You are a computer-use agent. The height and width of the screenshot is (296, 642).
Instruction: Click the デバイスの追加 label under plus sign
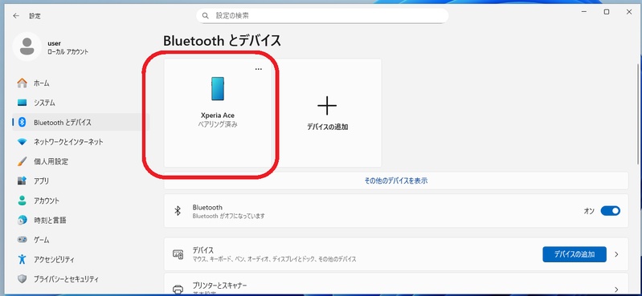(x=327, y=128)
